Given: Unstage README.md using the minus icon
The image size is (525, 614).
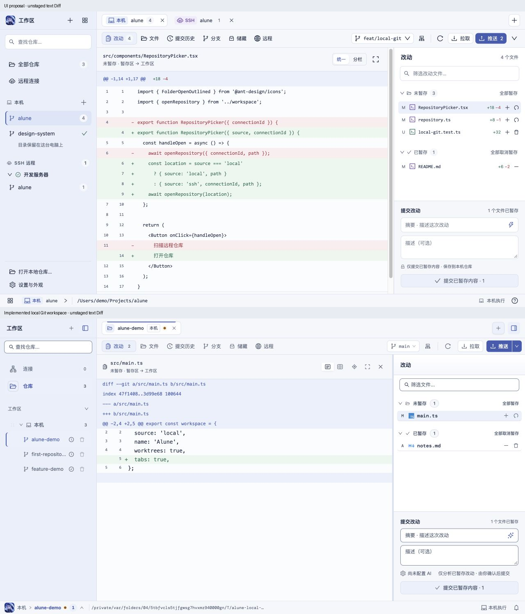Looking at the screenshot, I should 516,167.
